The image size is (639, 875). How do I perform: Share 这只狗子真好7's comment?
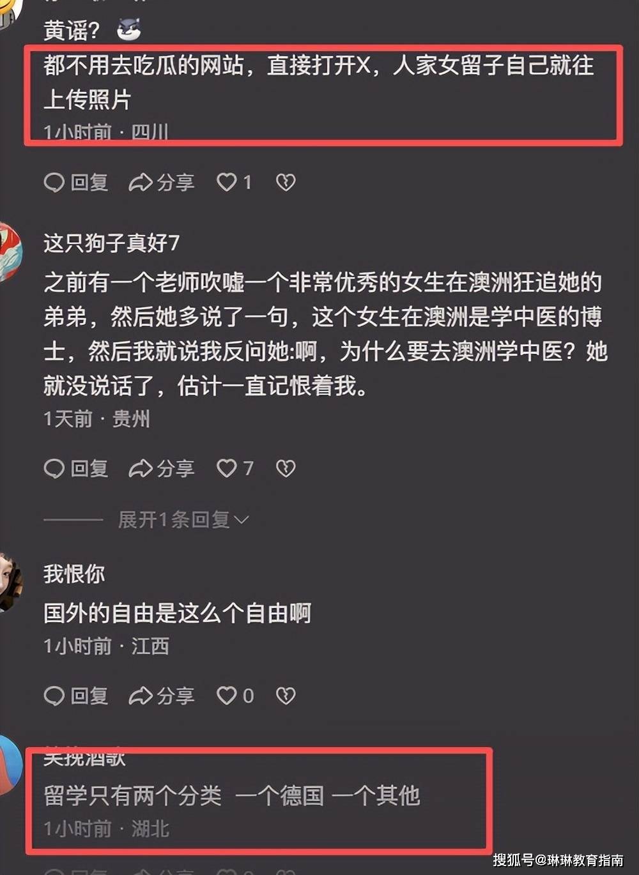(x=162, y=469)
